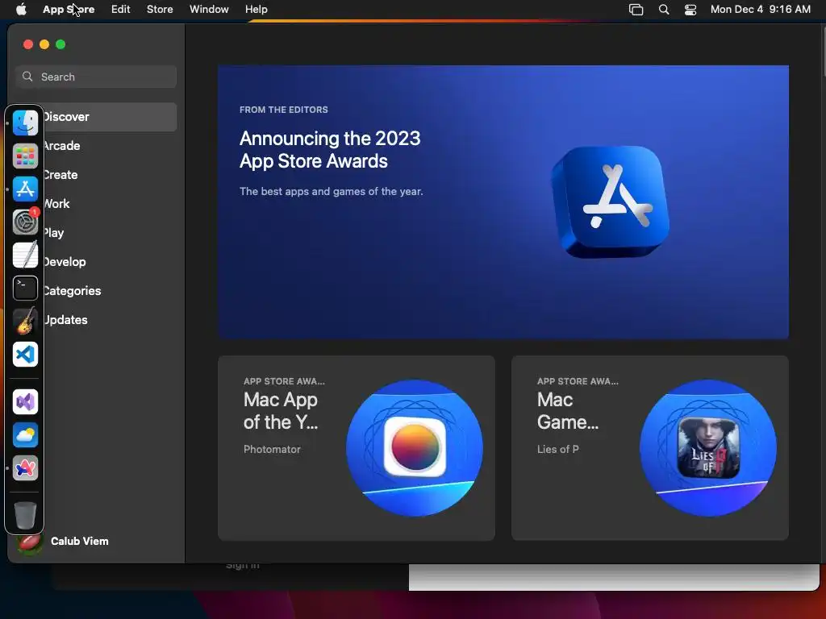Open purple Visual Studio dock icon
The width and height of the screenshot is (826, 619).
(25, 402)
